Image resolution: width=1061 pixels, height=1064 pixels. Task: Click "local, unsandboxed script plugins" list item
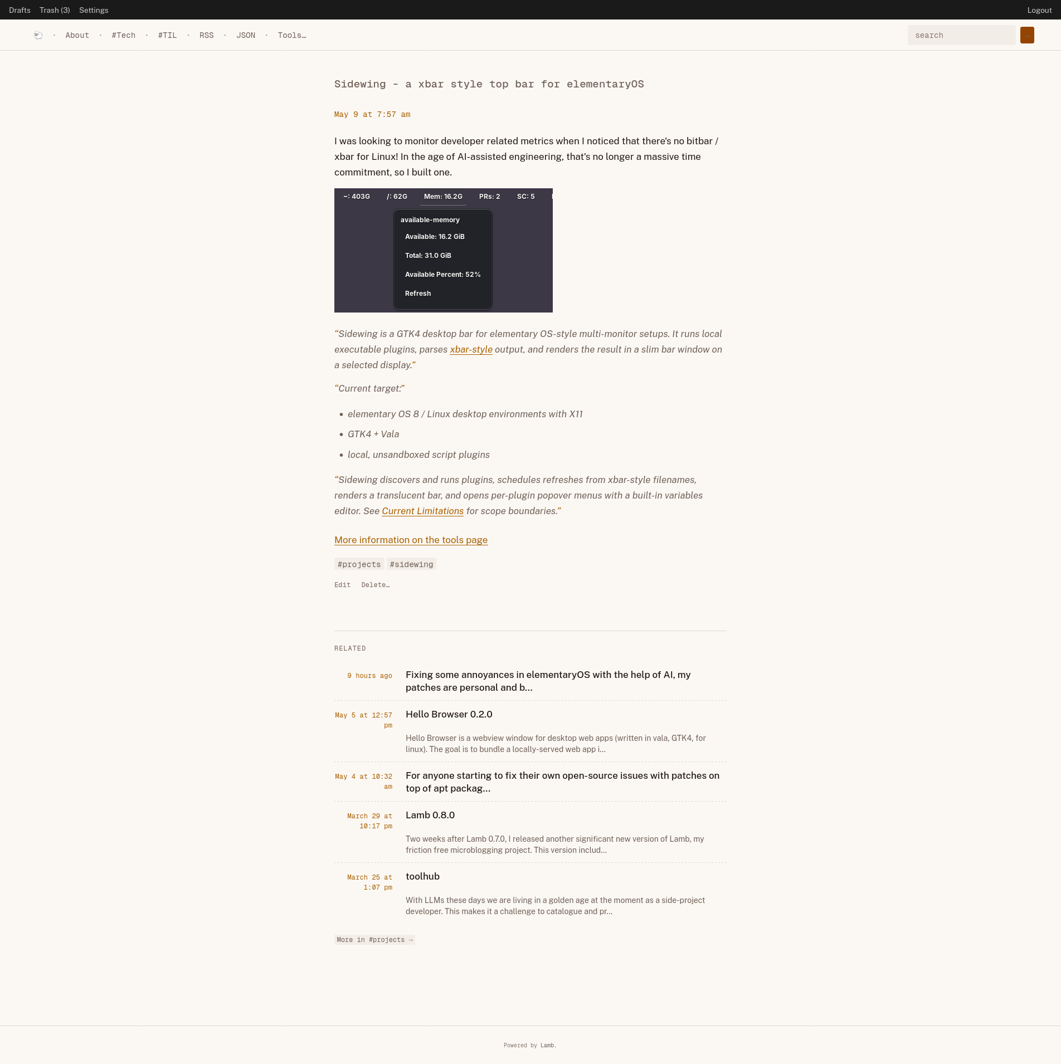pos(418,455)
